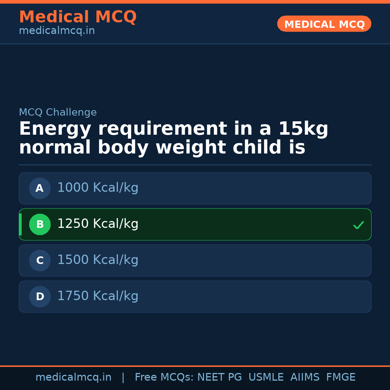
Task: Select answer option D, 1750 Kcal/kg
Action: [195, 296]
